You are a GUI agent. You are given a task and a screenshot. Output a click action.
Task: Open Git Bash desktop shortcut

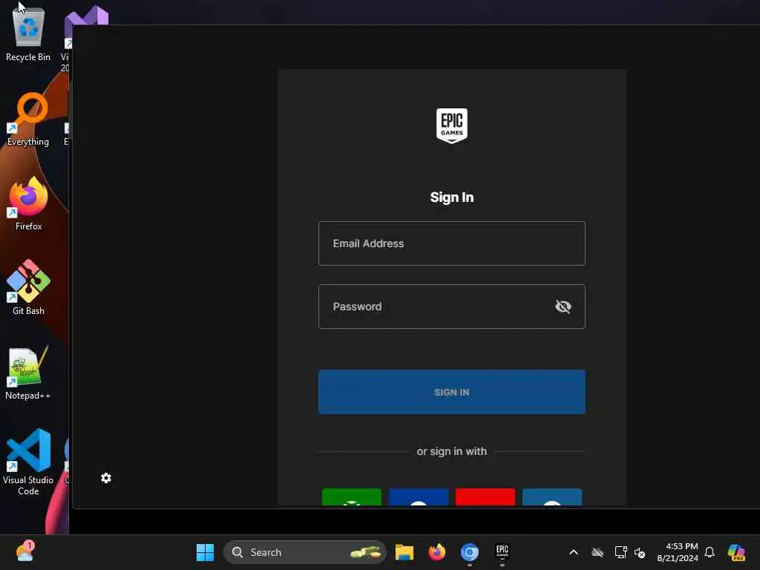28,288
